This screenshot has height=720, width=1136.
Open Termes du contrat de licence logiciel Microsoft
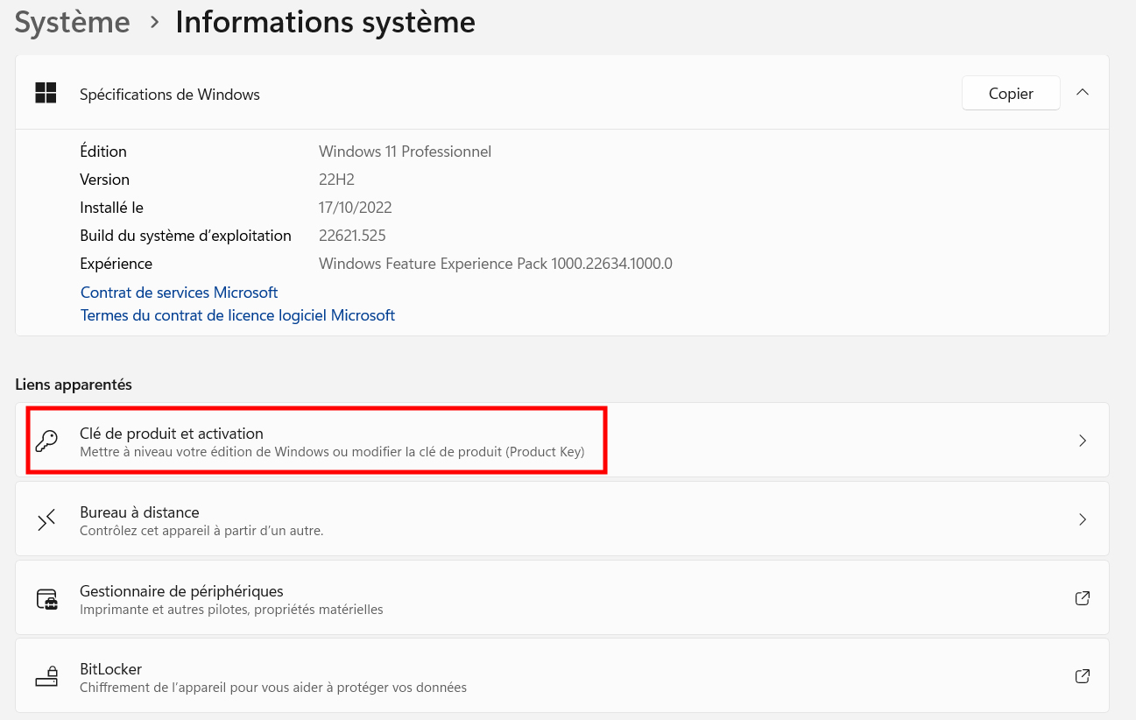237,315
